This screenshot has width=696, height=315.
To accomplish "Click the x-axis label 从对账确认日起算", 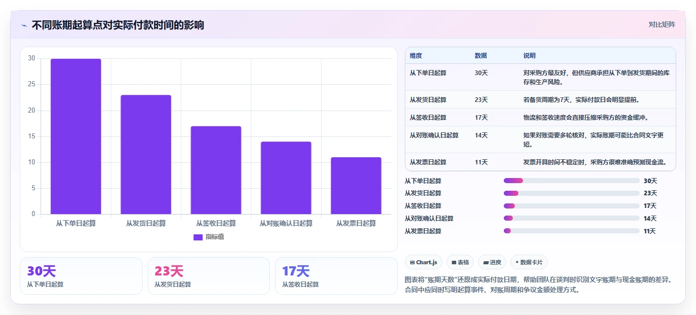I will [286, 223].
